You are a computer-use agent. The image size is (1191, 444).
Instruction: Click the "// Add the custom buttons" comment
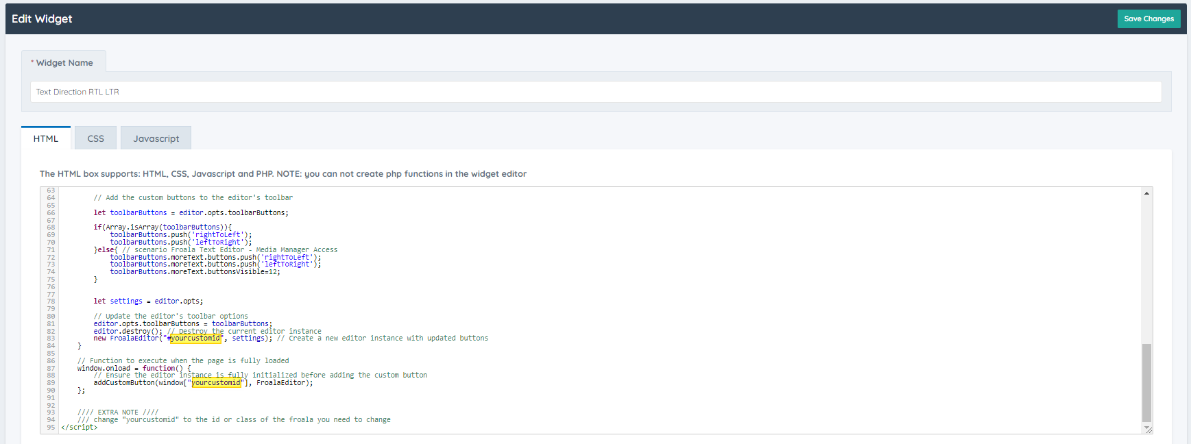(193, 197)
